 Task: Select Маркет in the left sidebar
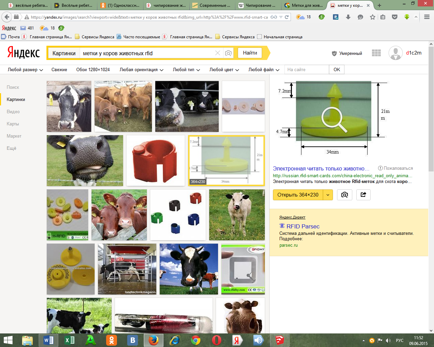[x=14, y=136]
